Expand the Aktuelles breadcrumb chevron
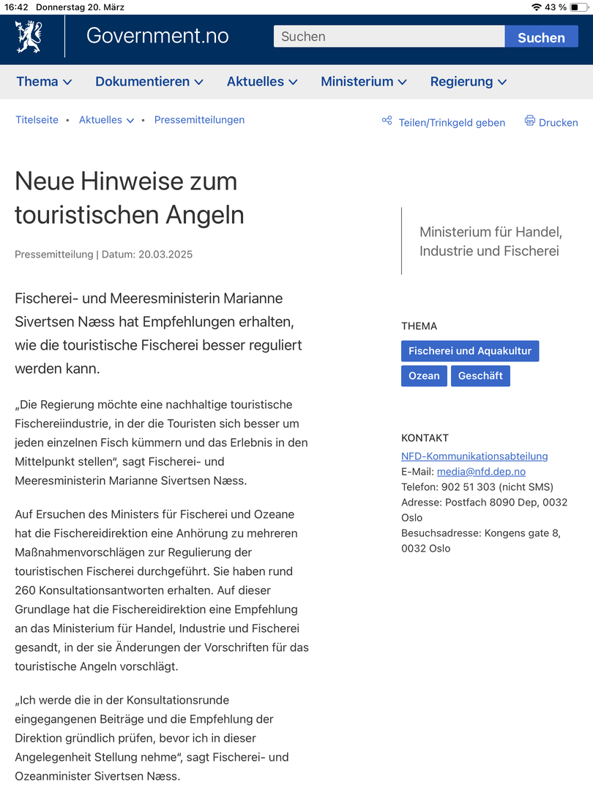 (x=130, y=121)
